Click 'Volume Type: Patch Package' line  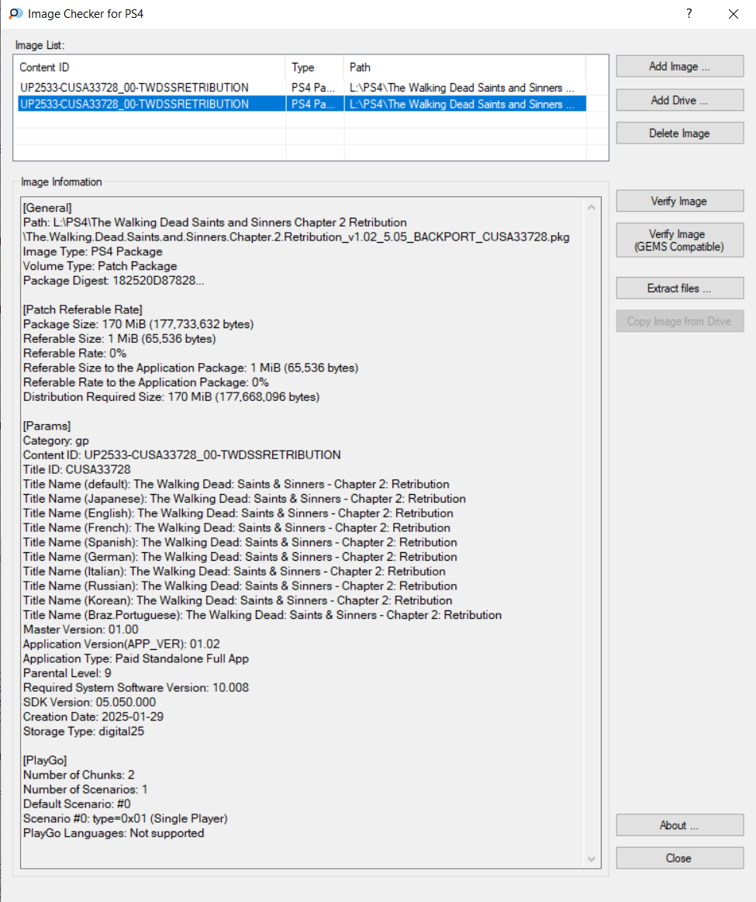tap(100, 266)
